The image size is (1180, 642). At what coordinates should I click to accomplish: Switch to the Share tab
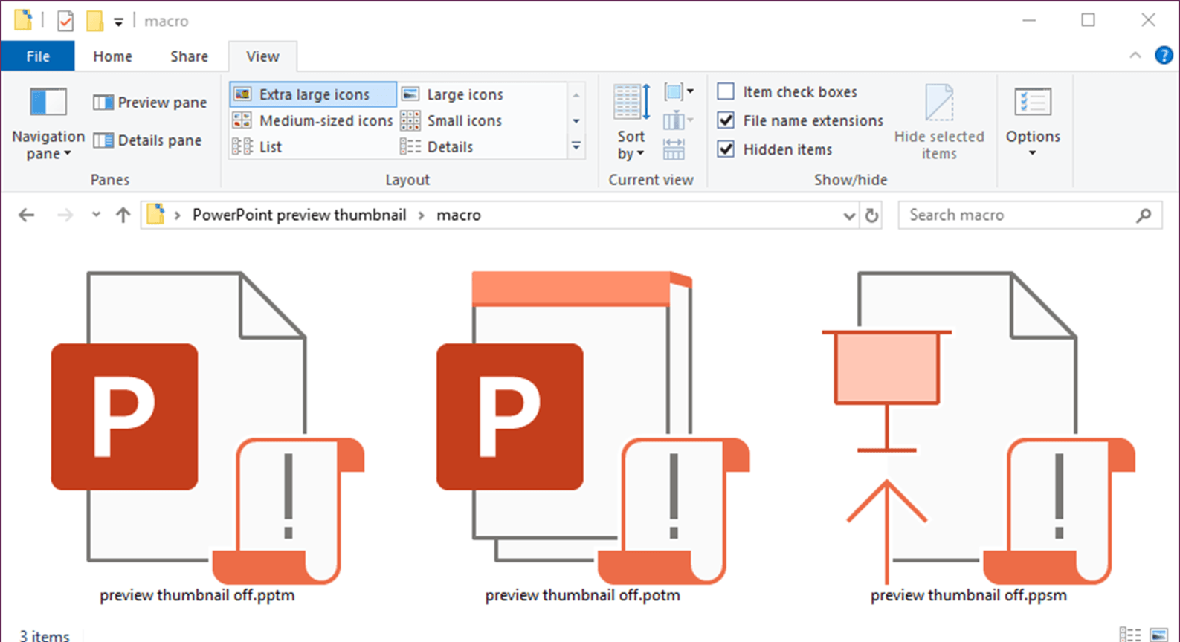click(189, 56)
